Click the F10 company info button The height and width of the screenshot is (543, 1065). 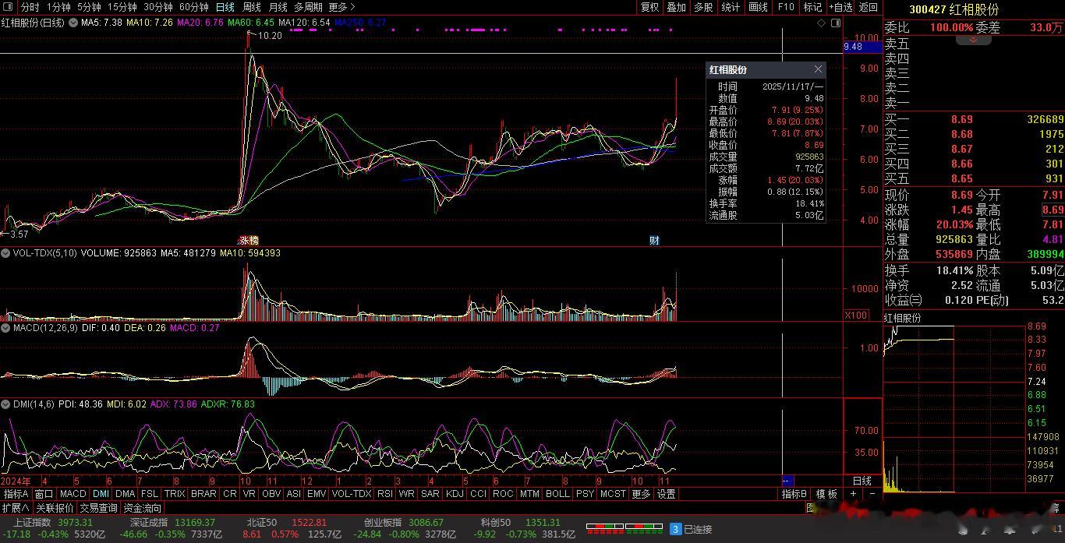786,7
